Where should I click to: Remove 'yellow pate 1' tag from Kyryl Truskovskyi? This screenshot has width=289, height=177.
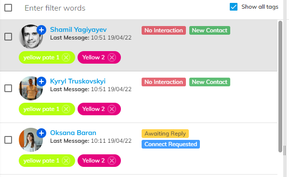tap(66, 109)
